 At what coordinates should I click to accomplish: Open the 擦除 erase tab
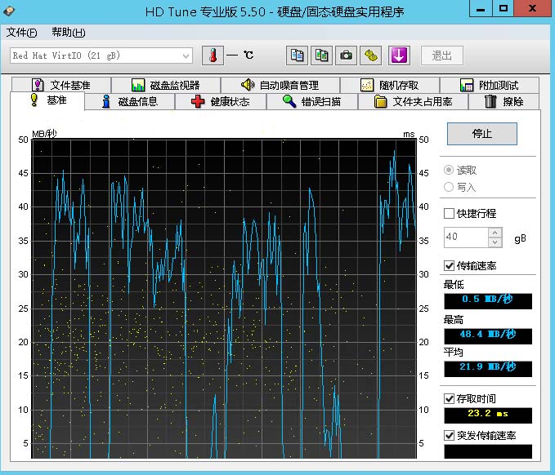[504, 102]
